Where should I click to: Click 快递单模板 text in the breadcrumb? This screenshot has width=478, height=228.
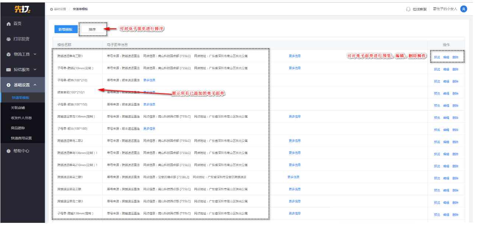[x=80, y=9]
